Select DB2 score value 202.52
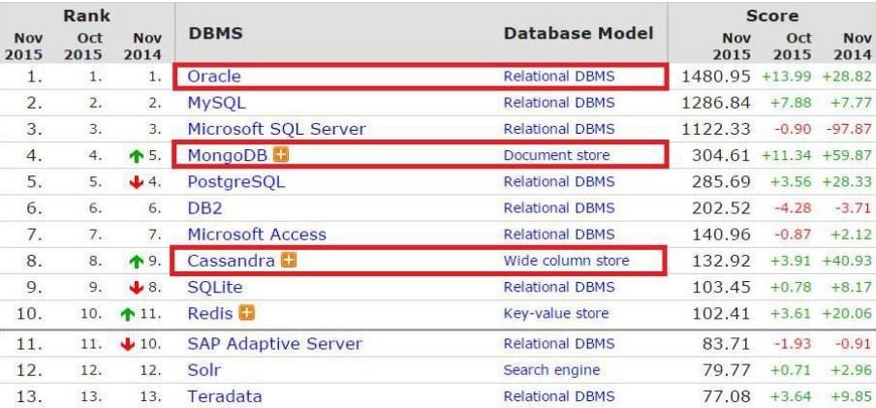 tap(721, 208)
